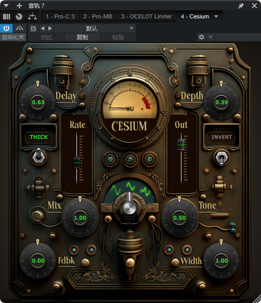
Task: Click the right irregular waveform symbol
Action: (145, 191)
